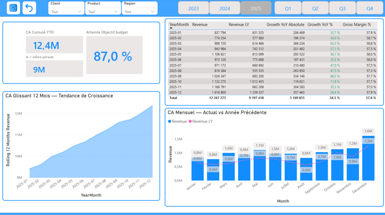Click the blue Revenue legend marker
385x215 pixels.
(169, 121)
